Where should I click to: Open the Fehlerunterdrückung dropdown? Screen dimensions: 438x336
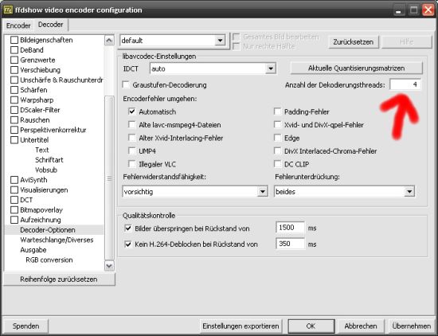(344, 192)
